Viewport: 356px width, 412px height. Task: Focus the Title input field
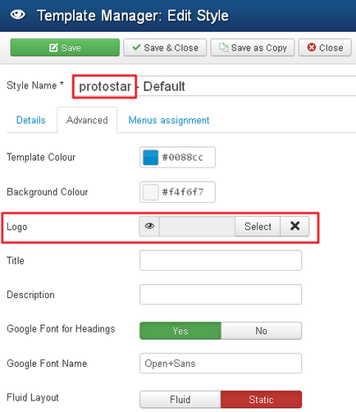pos(221,260)
